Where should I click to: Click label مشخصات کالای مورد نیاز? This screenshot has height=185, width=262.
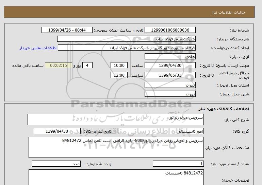tap(227, 148)
